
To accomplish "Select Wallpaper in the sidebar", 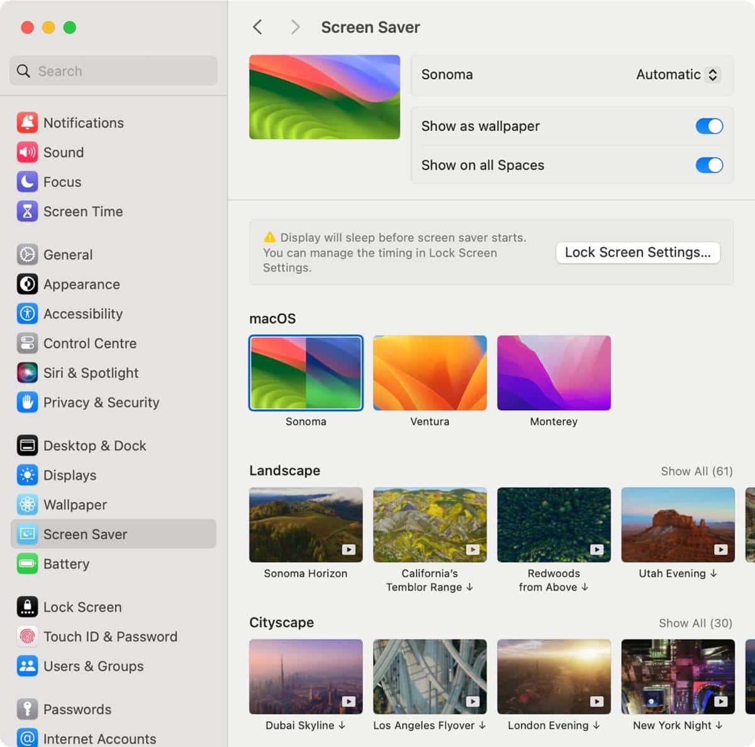I will click(75, 505).
